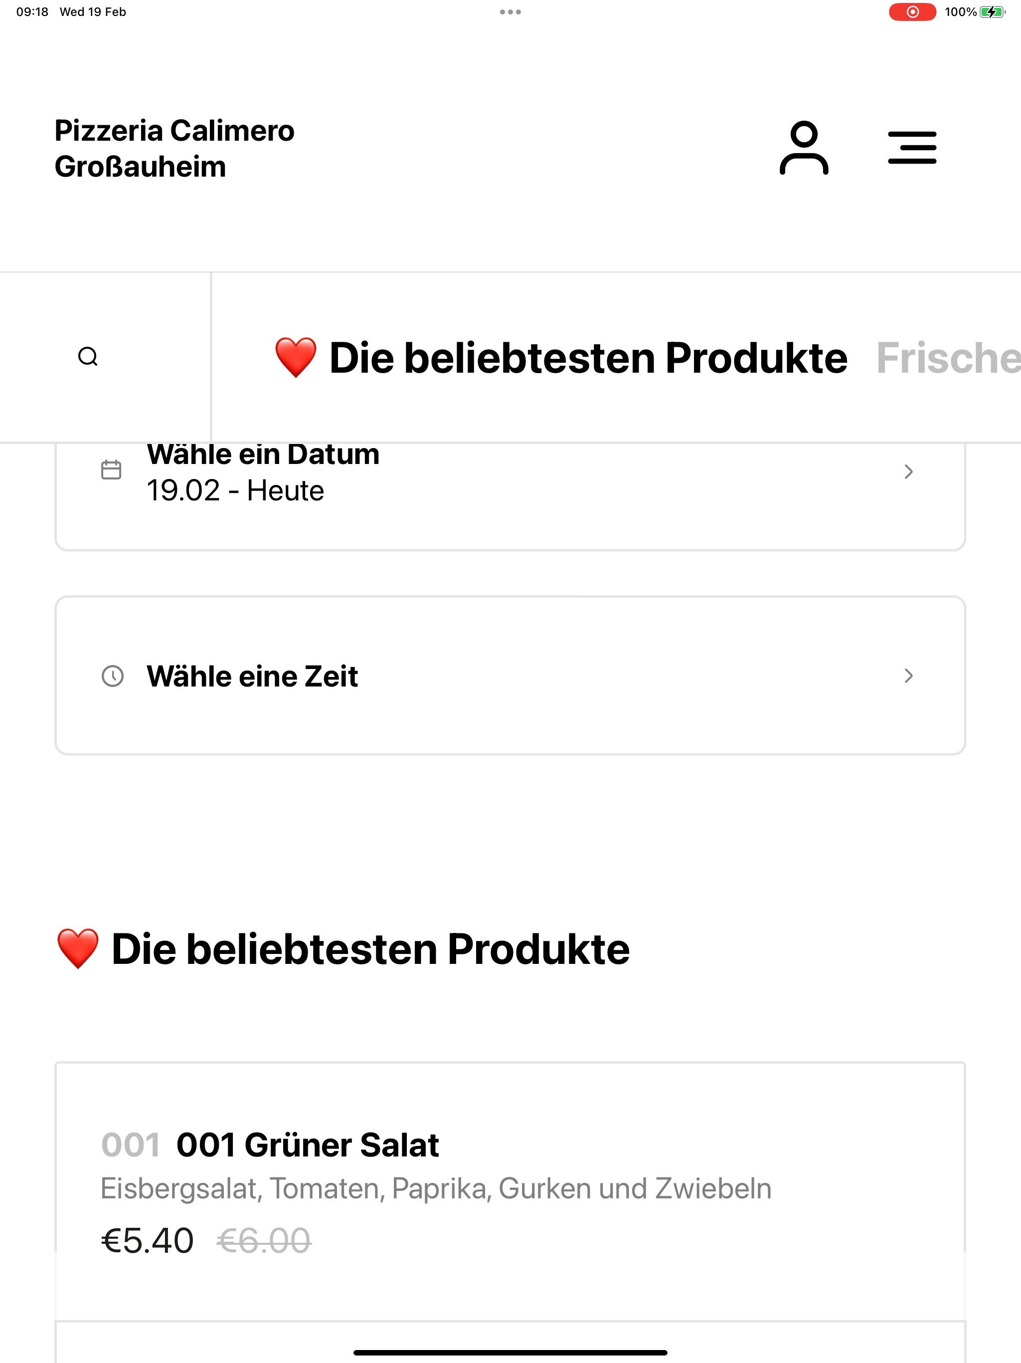The width and height of the screenshot is (1021, 1363).
Task: Tap the clock icon beside Wähle eine Zeit
Action: point(112,676)
